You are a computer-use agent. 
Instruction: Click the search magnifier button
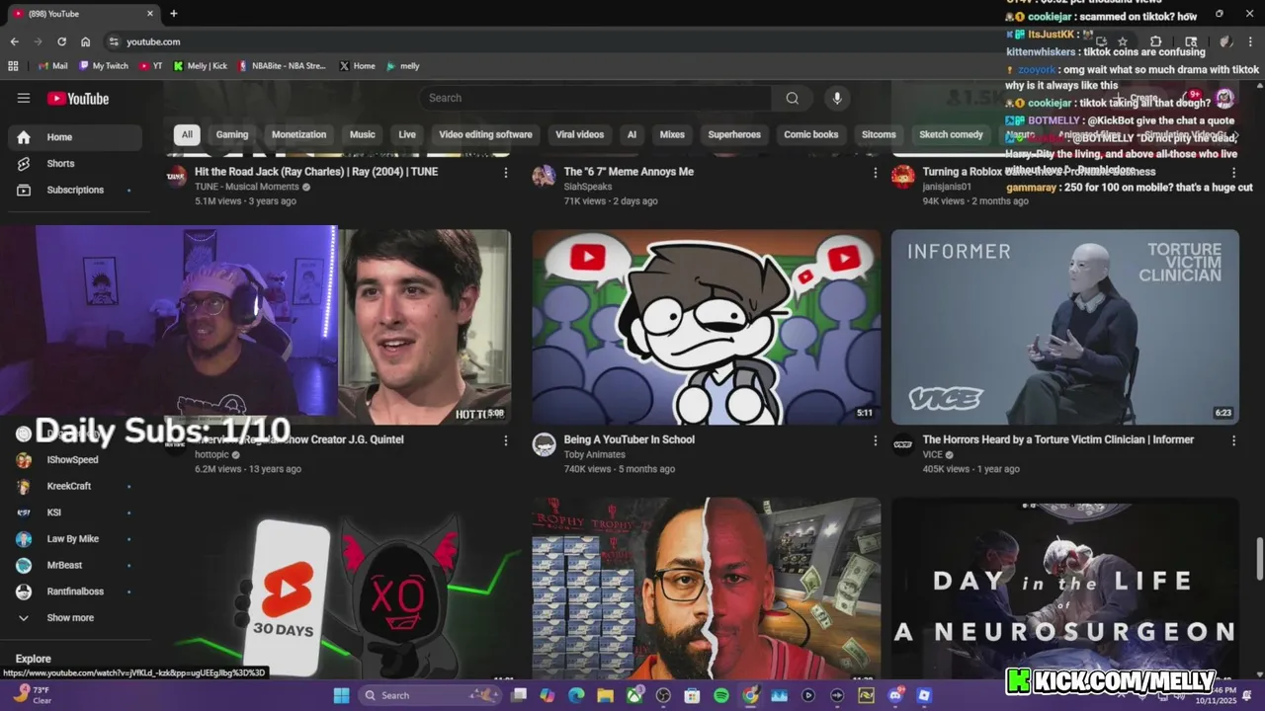(792, 98)
